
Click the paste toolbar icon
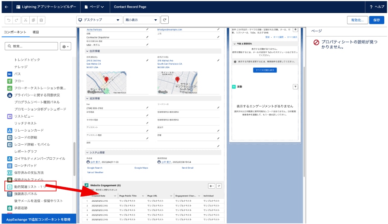pos(42,20)
